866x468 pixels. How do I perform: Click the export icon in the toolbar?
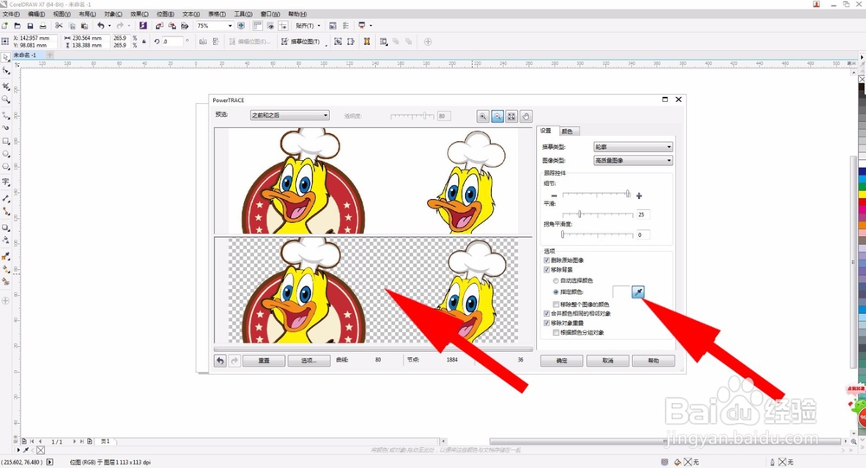171,25
